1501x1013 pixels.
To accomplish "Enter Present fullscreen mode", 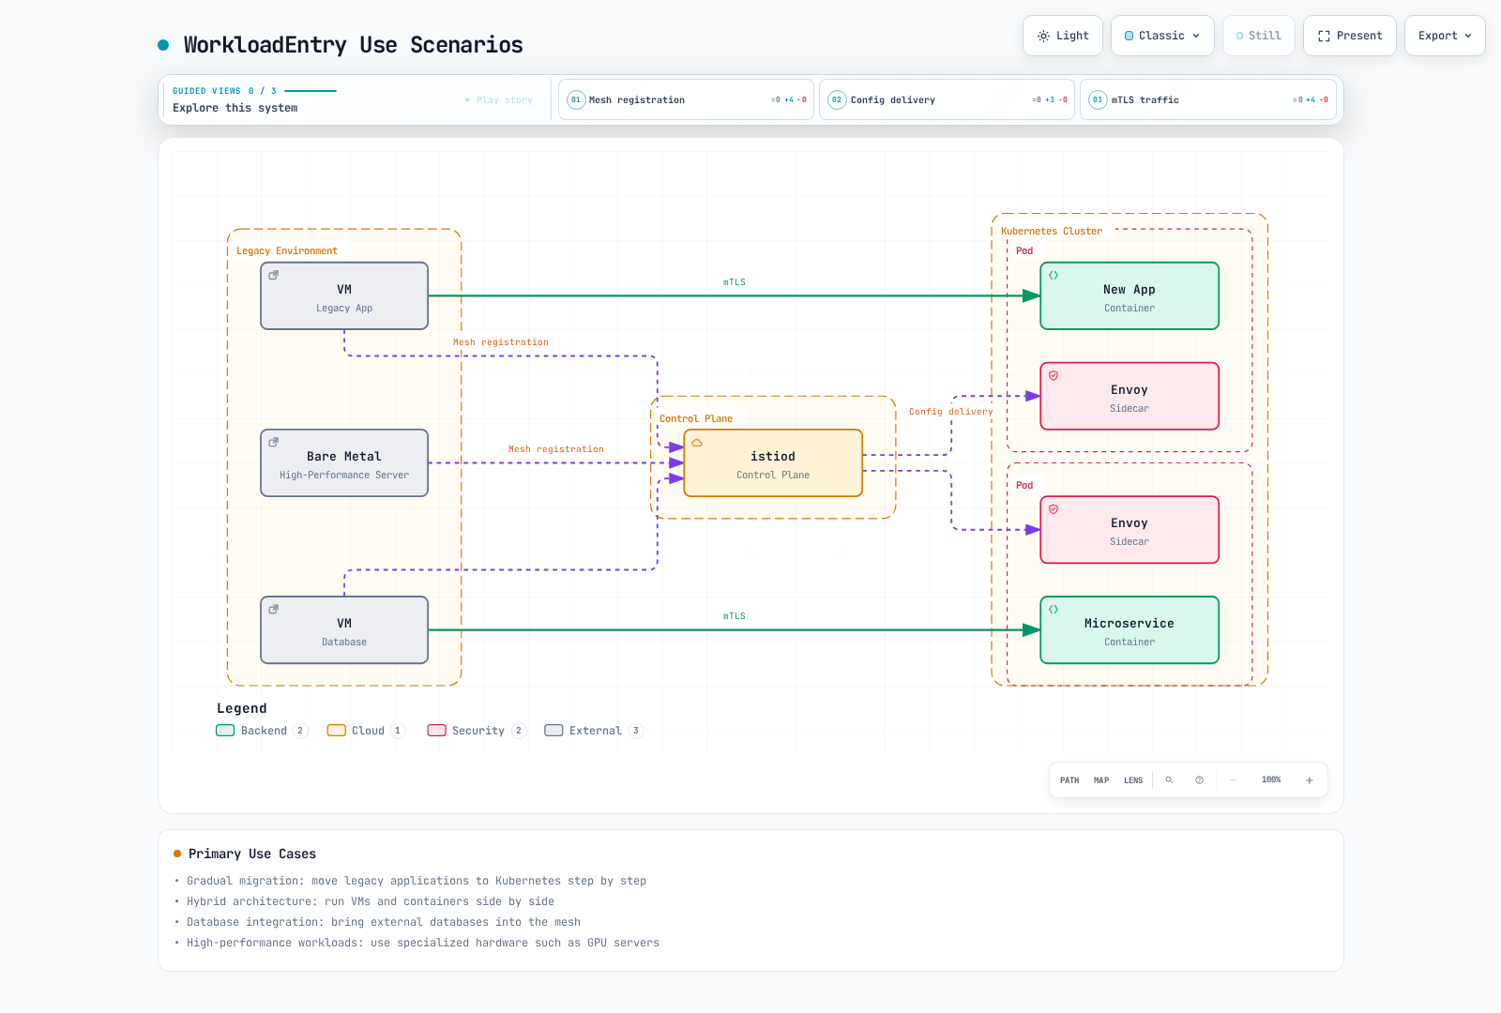I will click(x=1350, y=36).
